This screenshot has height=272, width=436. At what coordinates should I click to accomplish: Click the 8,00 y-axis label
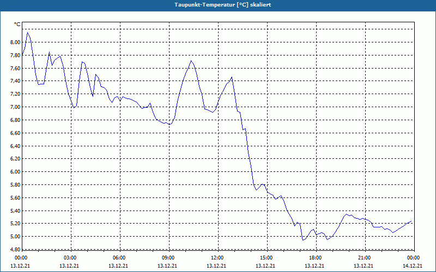coord(16,42)
